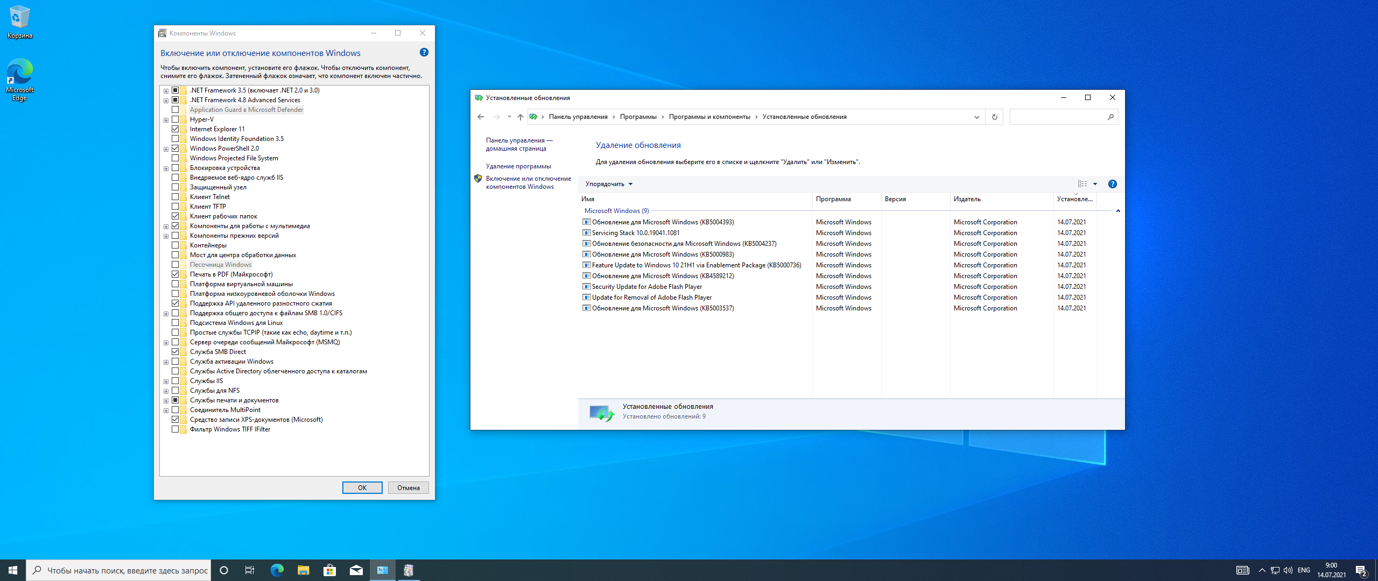
Task: Expand Windows PowerShell 2.0 tree node
Action: pyautogui.click(x=166, y=149)
